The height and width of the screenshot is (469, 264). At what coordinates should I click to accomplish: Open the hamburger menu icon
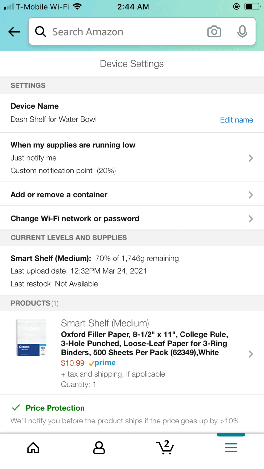coord(231,448)
